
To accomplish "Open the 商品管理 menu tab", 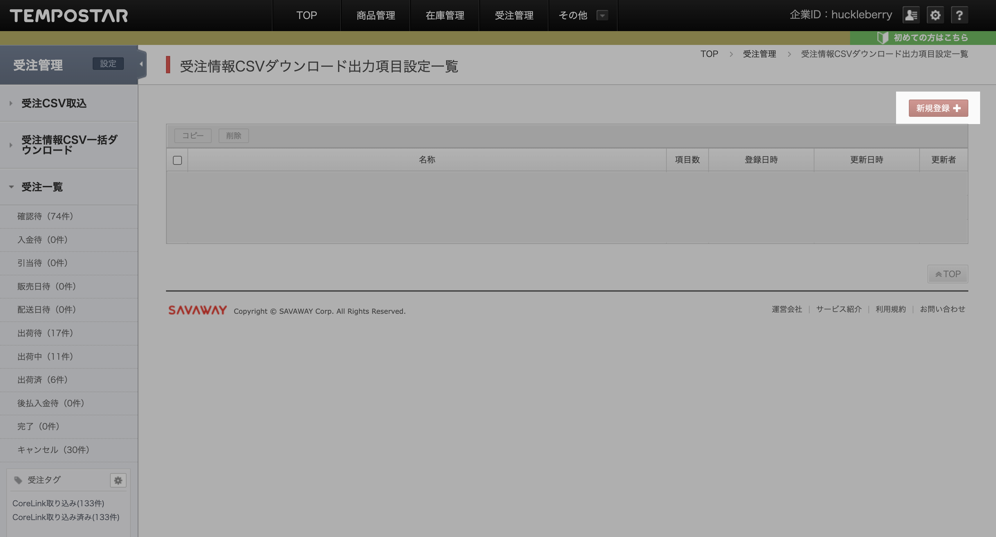I will pyautogui.click(x=376, y=16).
